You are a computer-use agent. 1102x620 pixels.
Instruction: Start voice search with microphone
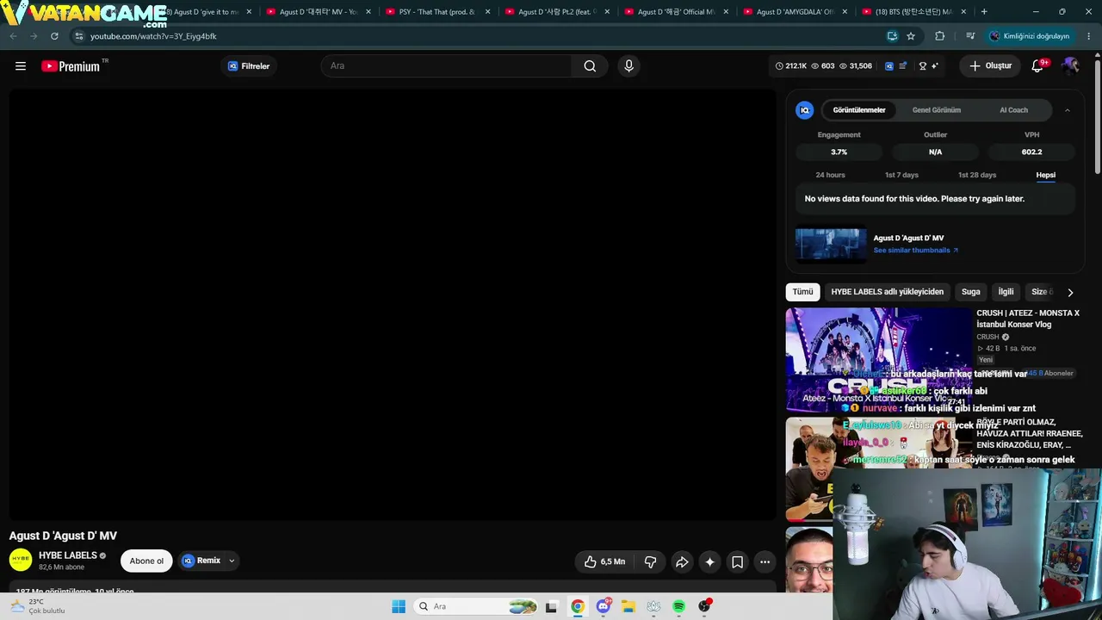[x=628, y=66]
